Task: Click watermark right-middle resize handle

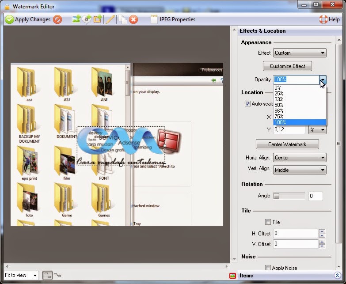Action: [165, 145]
